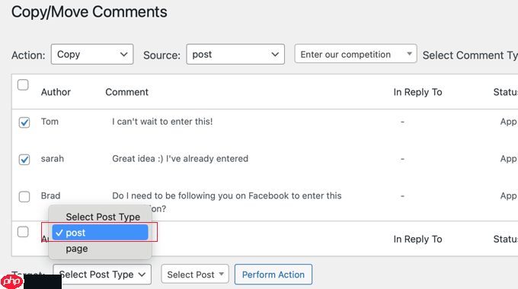
Task: Open the Action Copy dropdown
Action: [92, 54]
